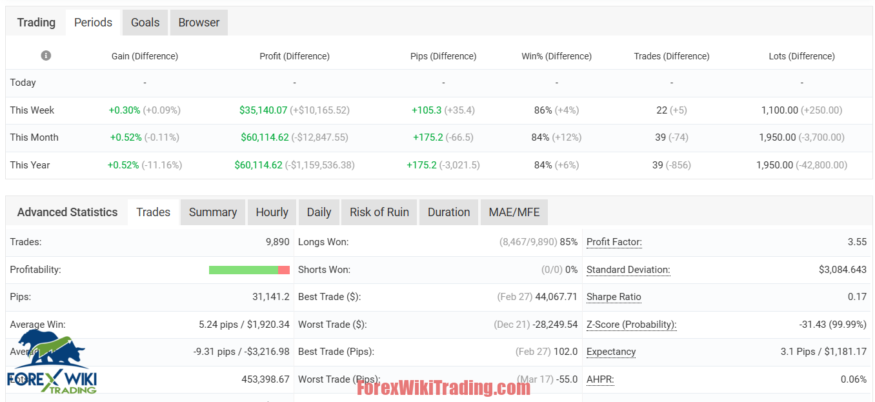The height and width of the screenshot is (402, 875).
Task: Click the green-red Profitability bar
Action: [x=249, y=270]
